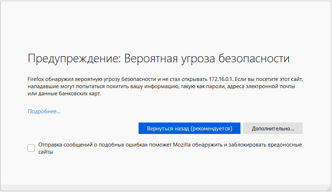The width and height of the screenshot is (332, 192).
Task: Click the line "или данные банковских карт"
Action: (x=64, y=94)
